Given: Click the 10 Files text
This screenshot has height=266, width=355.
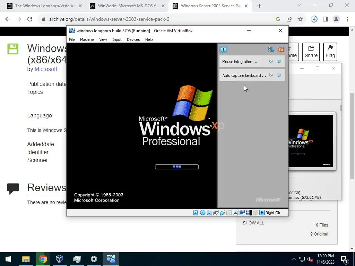Looking at the screenshot, I should (x=321, y=225).
